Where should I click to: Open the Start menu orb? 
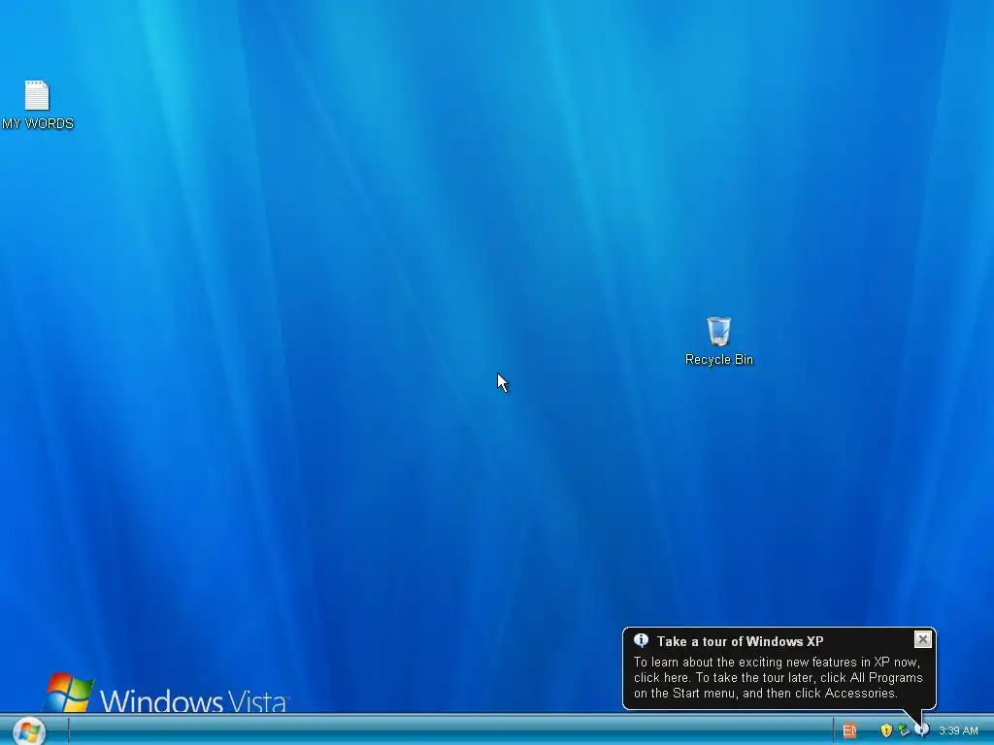point(28,731)
